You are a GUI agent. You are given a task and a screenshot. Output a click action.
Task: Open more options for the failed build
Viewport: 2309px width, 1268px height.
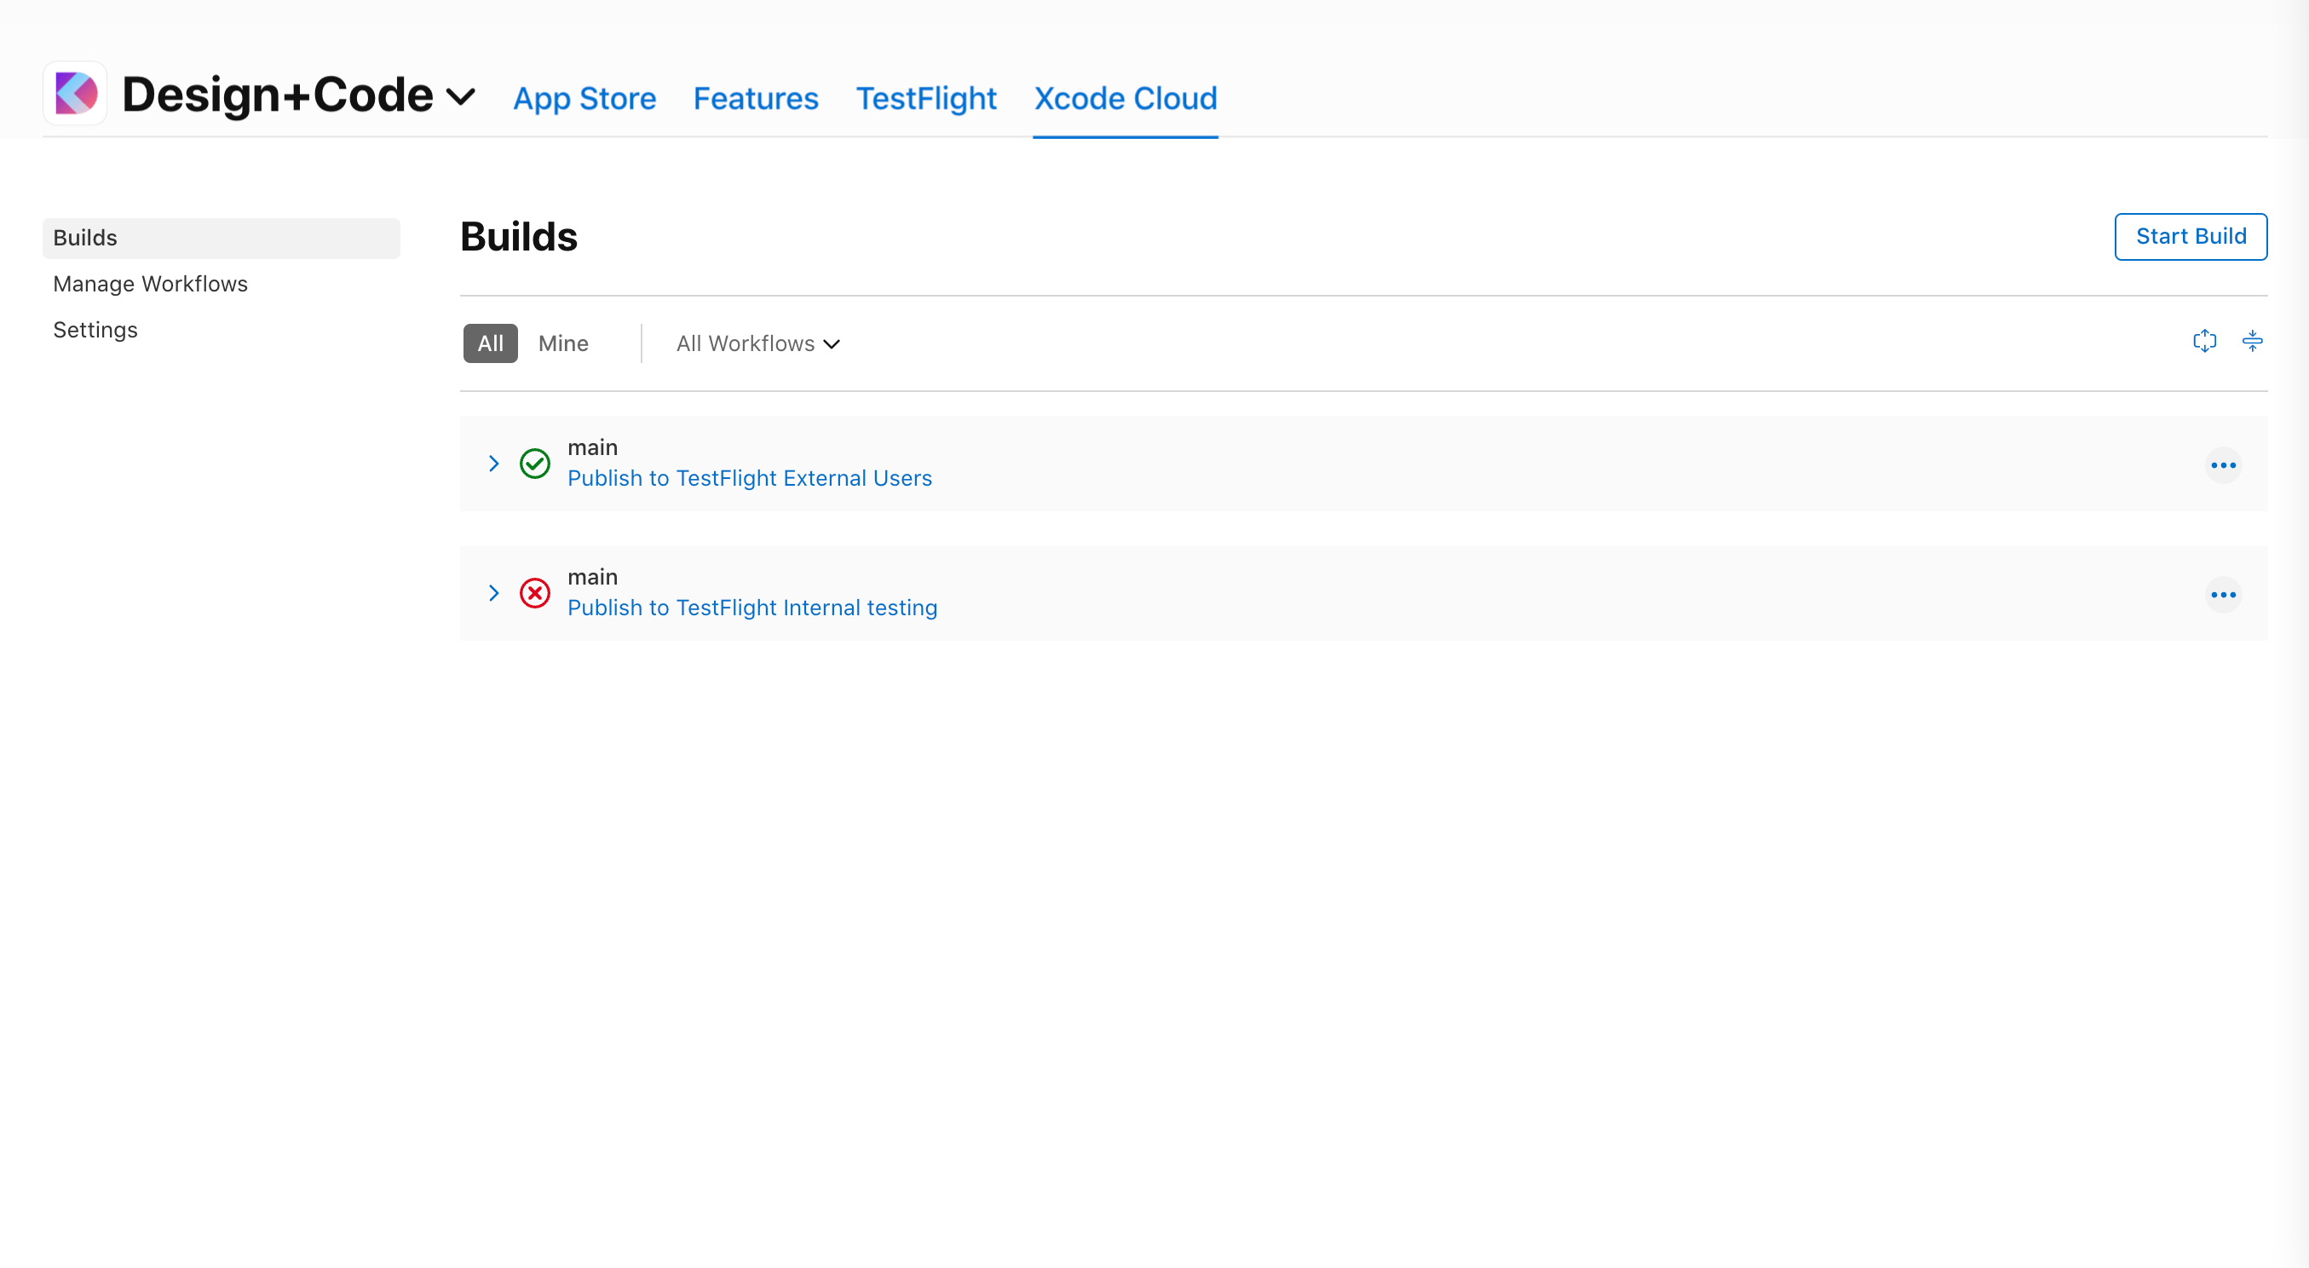pos(2226,594)
